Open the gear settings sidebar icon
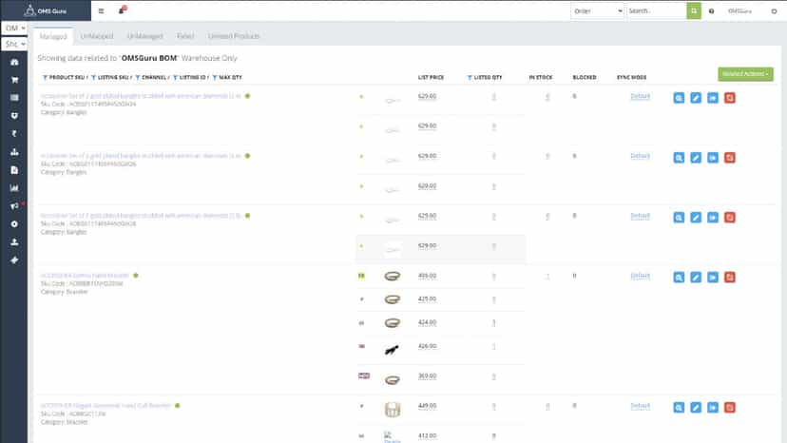The image size is (787, 443). point(14,224)
